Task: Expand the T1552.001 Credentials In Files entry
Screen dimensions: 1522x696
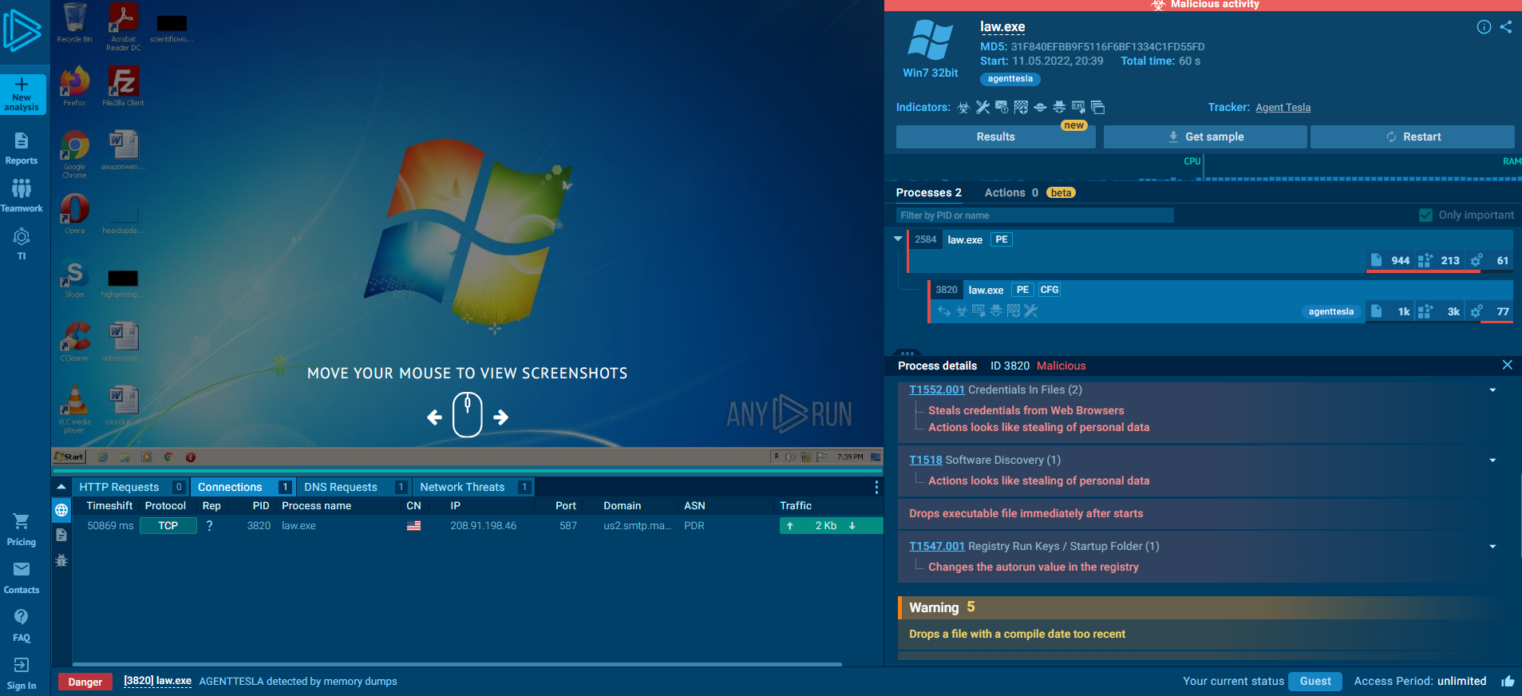Action: point(1492,390)
